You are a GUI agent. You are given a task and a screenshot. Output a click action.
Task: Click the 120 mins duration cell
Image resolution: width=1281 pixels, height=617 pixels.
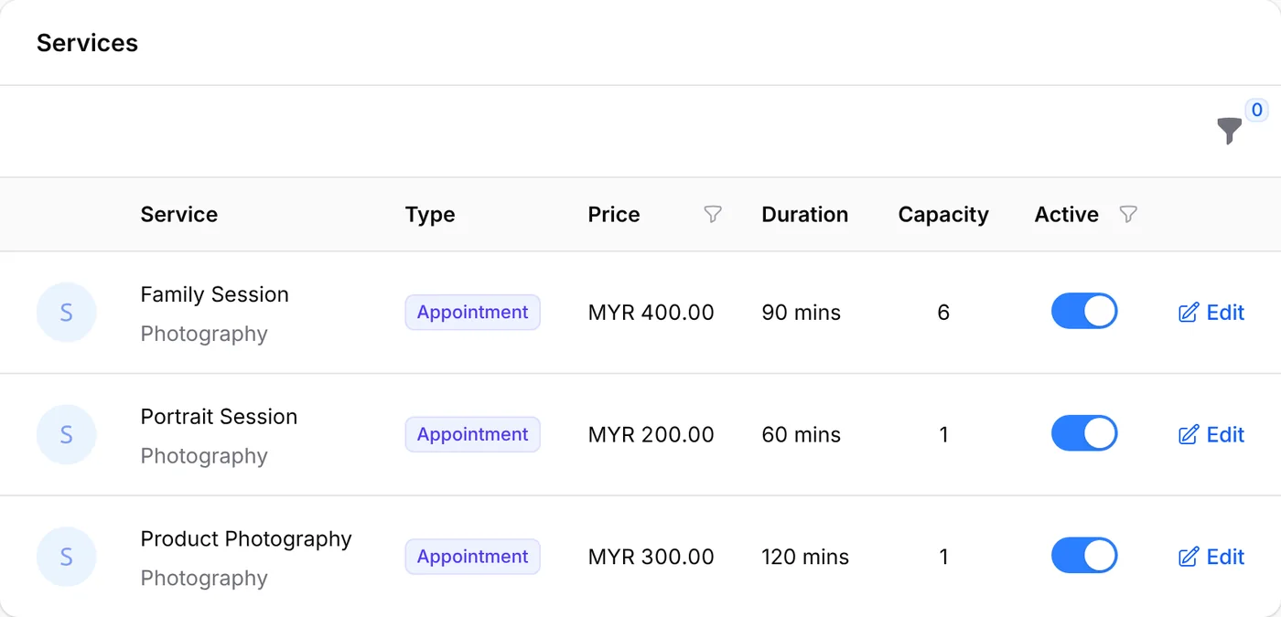805,557
